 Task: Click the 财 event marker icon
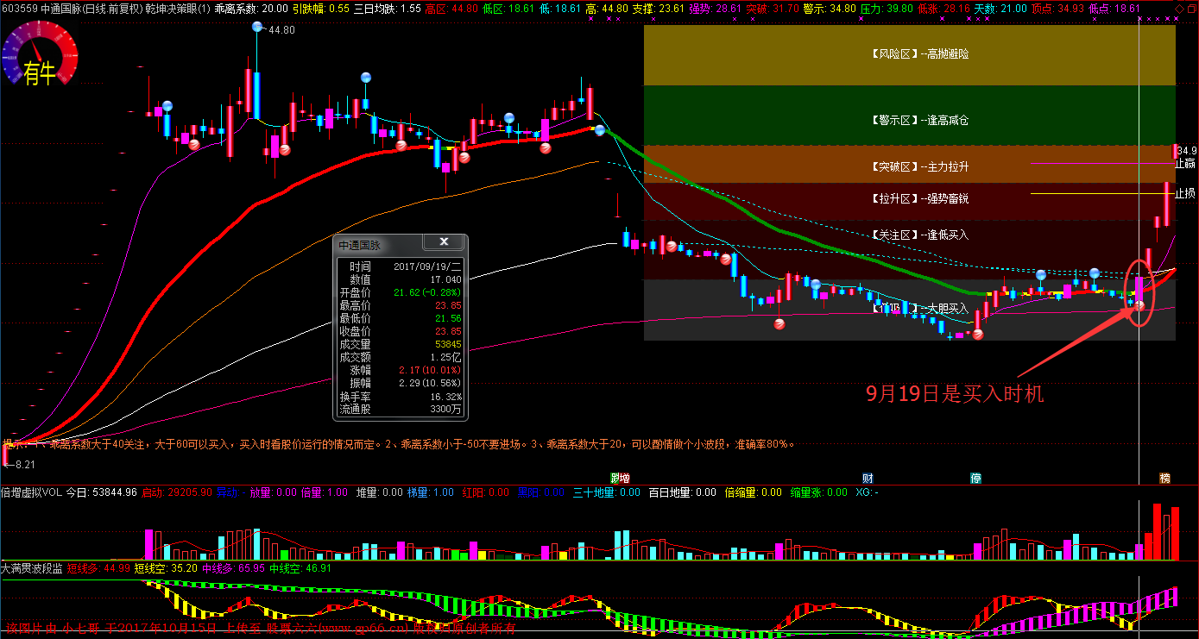(x=868, y=478)
